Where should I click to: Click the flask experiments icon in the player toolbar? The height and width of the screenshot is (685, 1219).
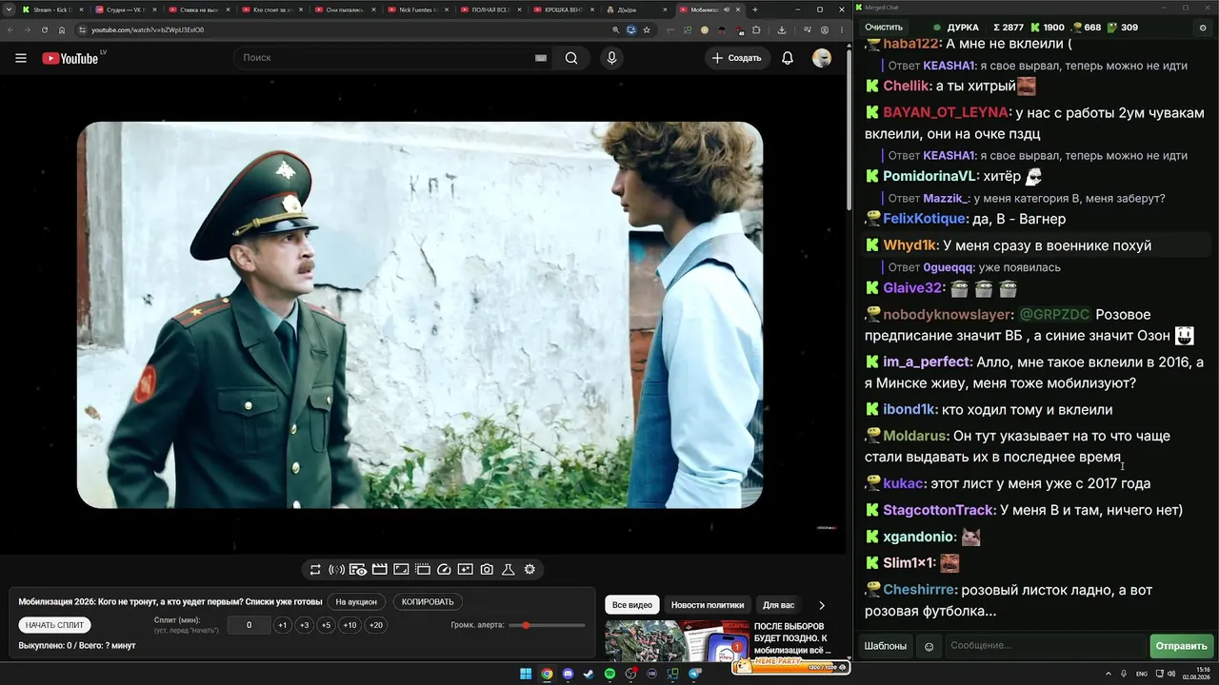tap(509, 570)
